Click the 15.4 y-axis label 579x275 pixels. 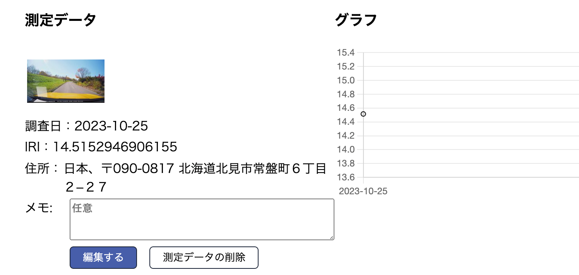[346, 53]
